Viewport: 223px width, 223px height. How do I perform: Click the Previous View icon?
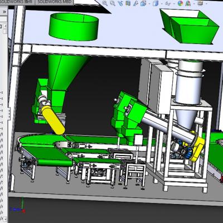pyautogui.click(x=120, y=3)
